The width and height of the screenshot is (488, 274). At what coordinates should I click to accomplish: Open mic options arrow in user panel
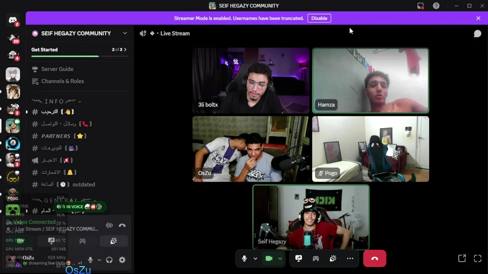tap(99, 260)
